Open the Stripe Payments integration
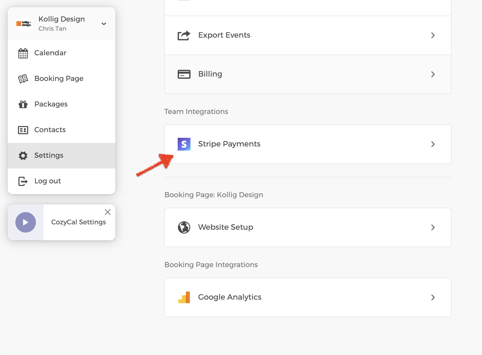The height and width of the screenshot is (355, 482). 308,144
